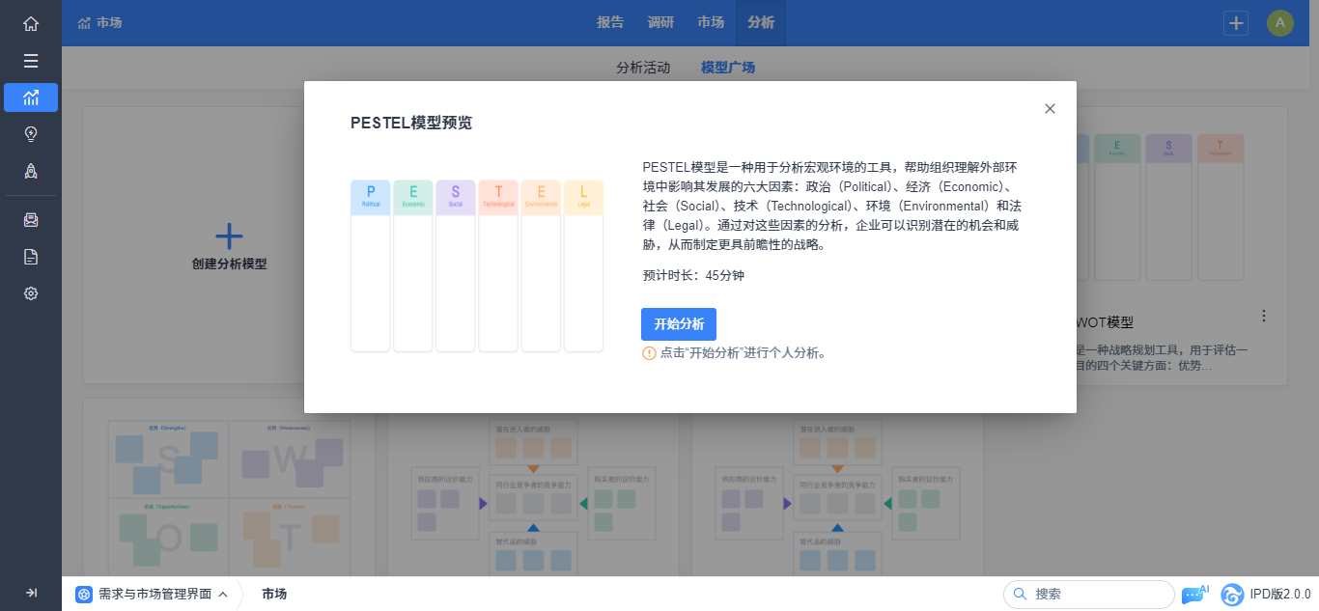Screen dimensions: 1319x611
Task: Click the 搜索 search input field
Action: [1098, 595]
